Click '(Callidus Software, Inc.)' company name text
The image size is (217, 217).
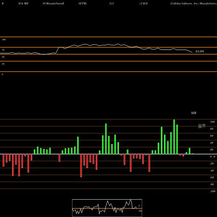(184, 3)
